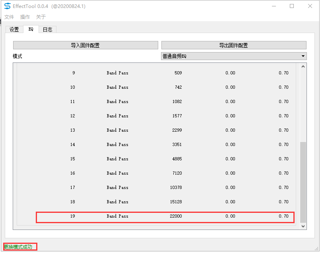Image resolution: width=324 pixels, height=255 pixels.
Task: Open the 文件 menu
Action: click(9, 17)
